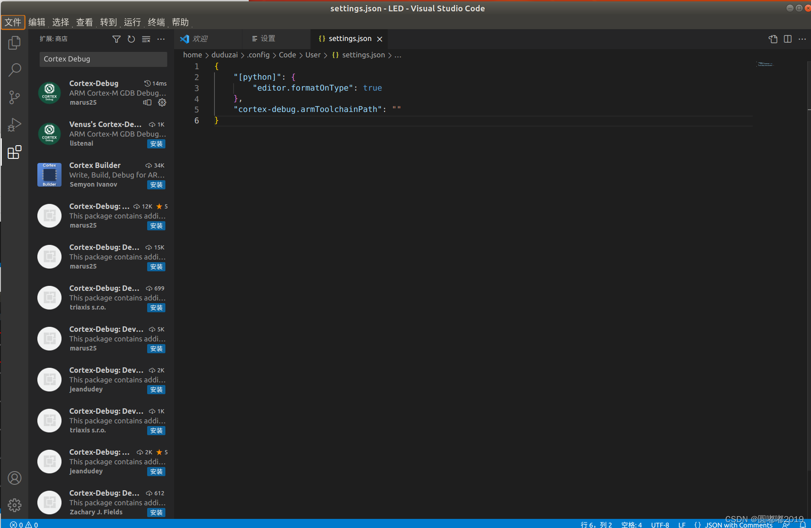Open 帮助 menu
811x528 pixels.
coord(180,22)
